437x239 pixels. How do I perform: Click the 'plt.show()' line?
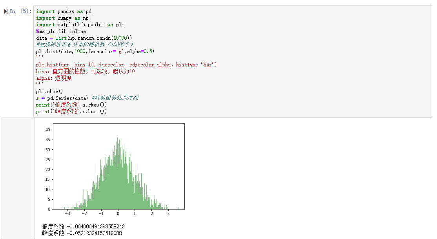[x=49, y=92]
